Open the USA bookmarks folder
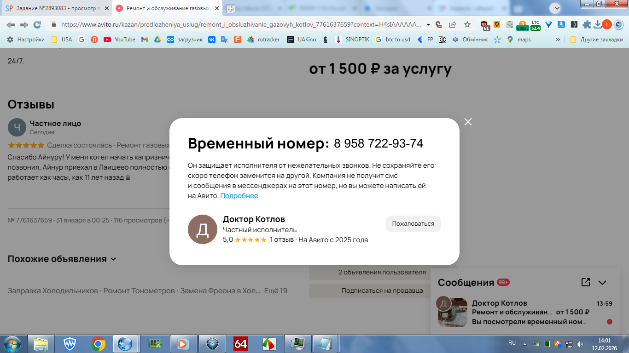 (x=62, y=40)
